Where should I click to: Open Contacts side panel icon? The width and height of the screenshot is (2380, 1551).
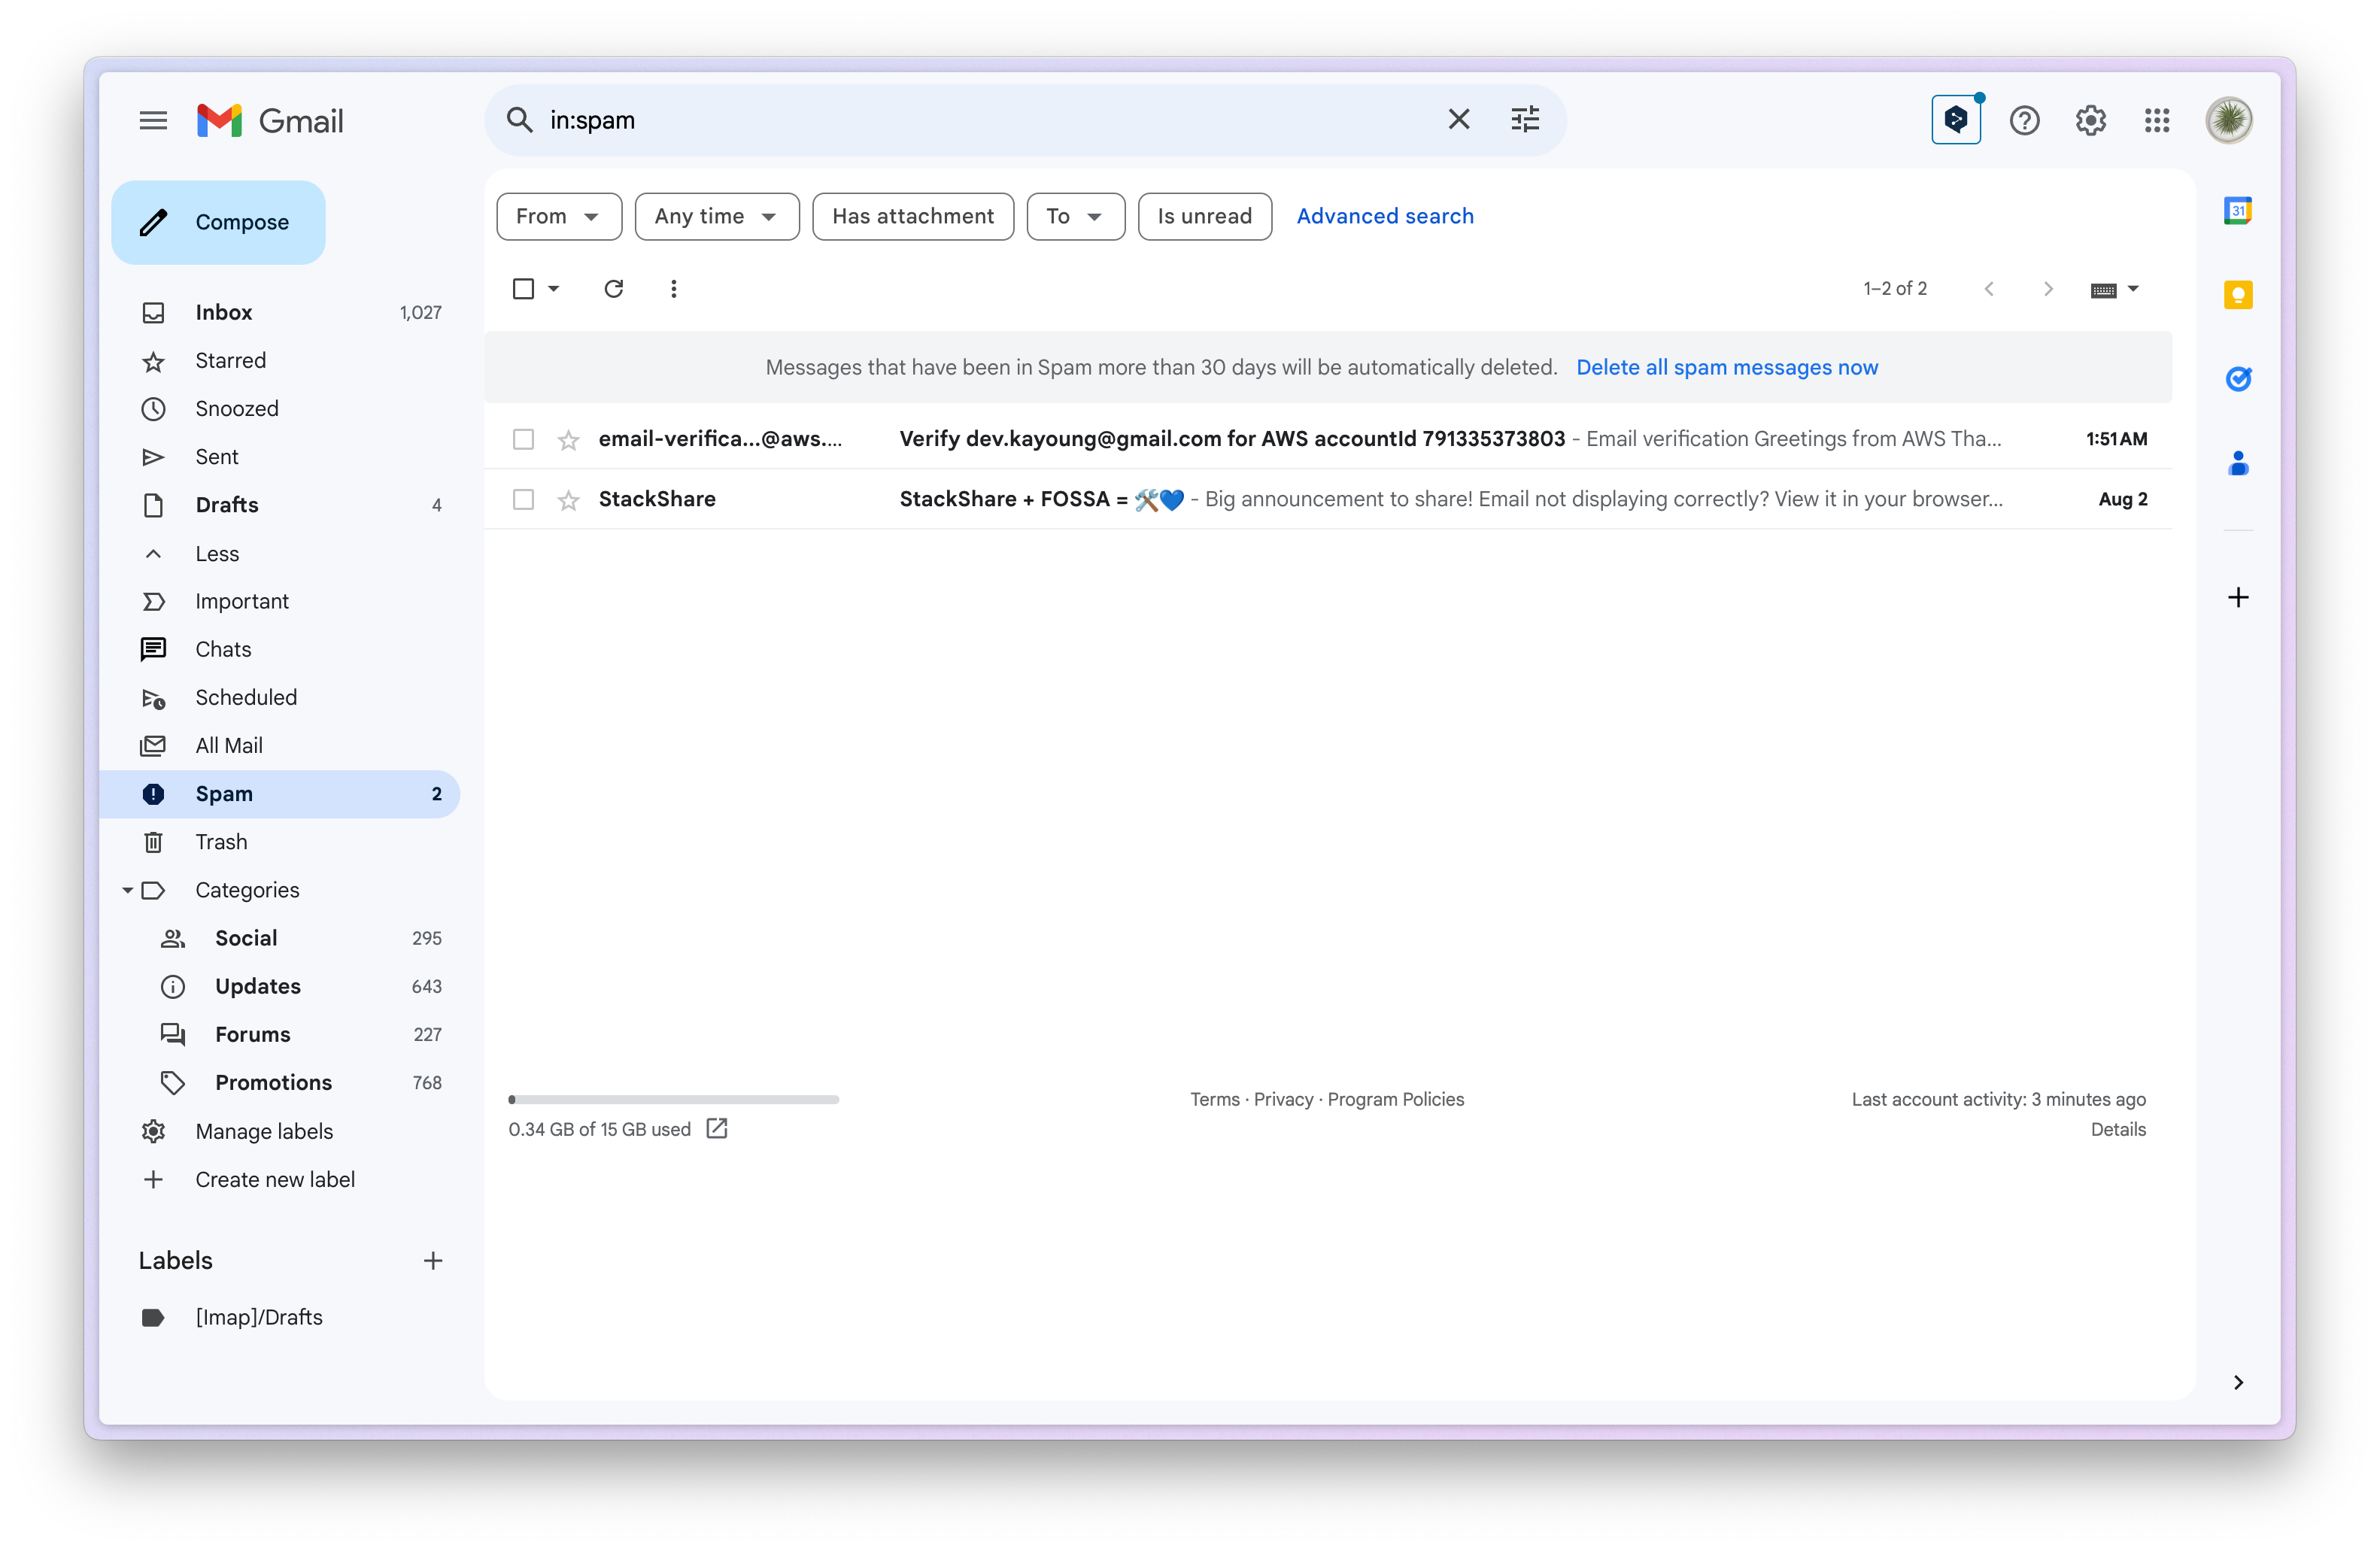(x=2237, y=463)
